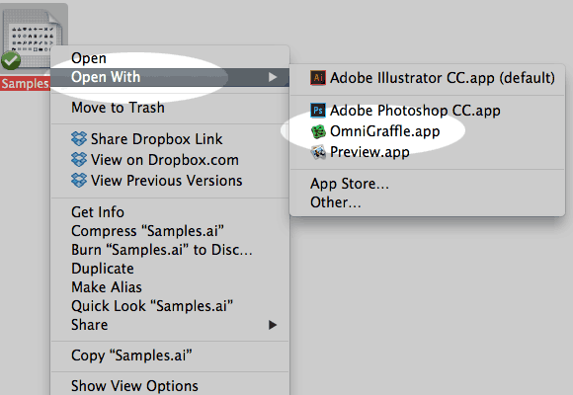Select Duplicate from the menu

click(170, 269)
